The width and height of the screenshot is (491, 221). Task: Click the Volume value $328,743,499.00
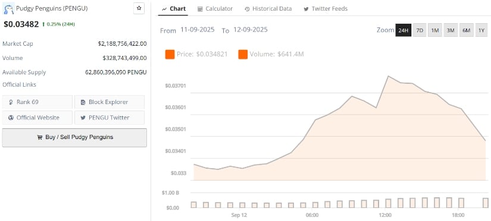pyautogui.click(x=124, y=58)
